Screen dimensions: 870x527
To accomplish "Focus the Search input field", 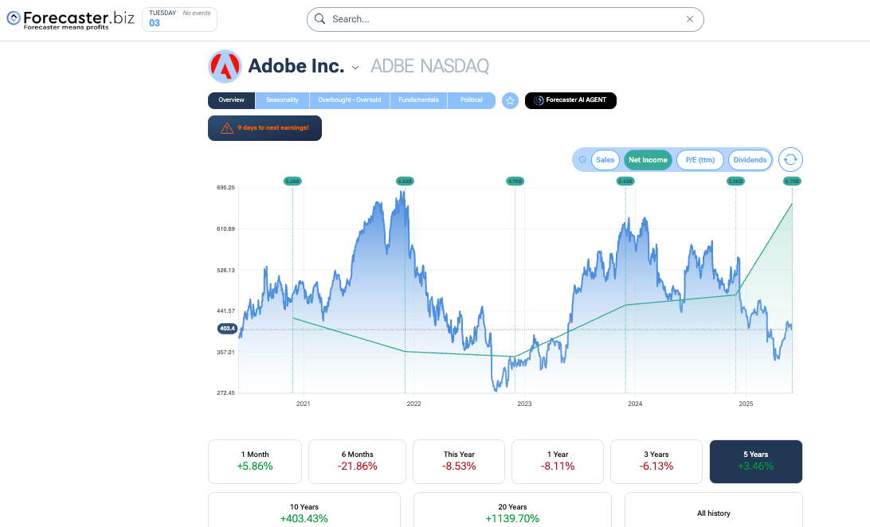I will 502,19.
